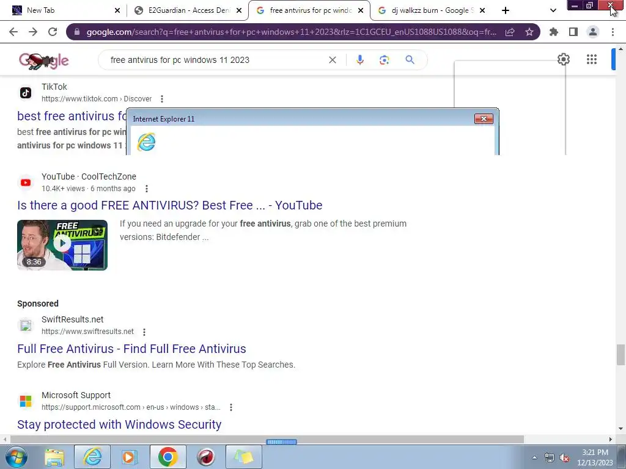Submit search with magnifier icon
Image resolution: width=626 pixels, height=469 pixels.
410,60
